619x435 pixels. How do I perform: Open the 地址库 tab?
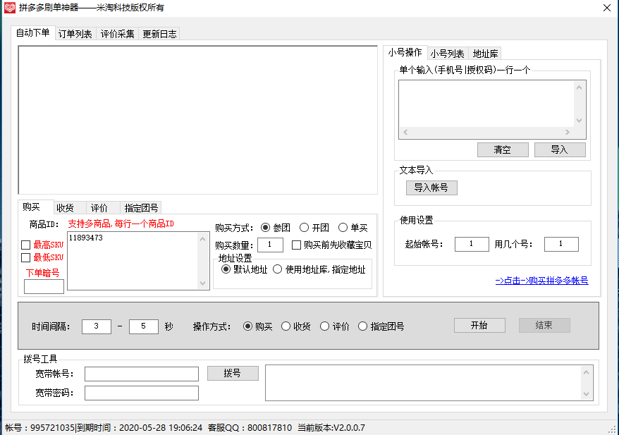click(485, 54)
